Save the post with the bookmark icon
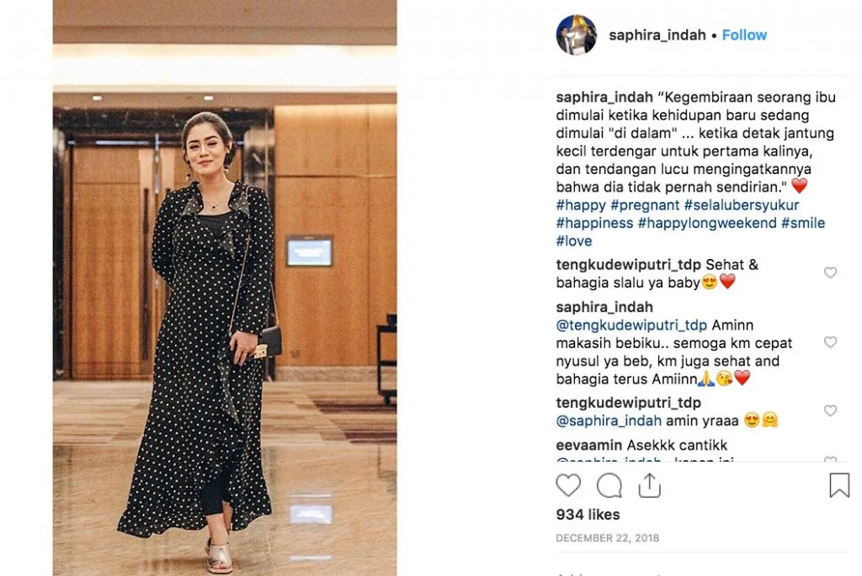The image size is (862, 576). (839, 485)
